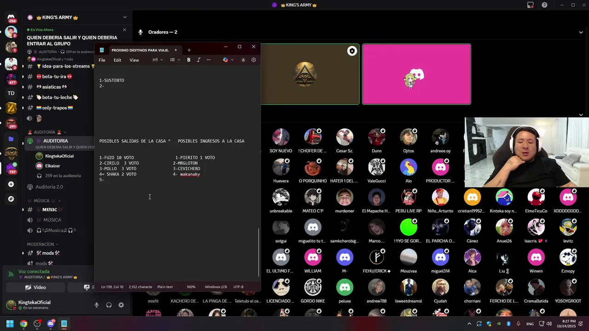This screenshot has width=589, height=331.
Task: Add a new Notepad tab
Action: tap(189, 50)
